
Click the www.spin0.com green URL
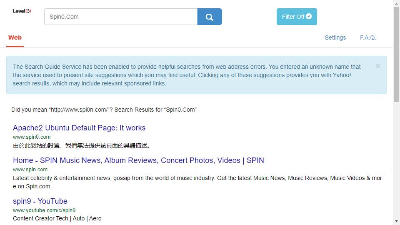[x=32, y=137]
